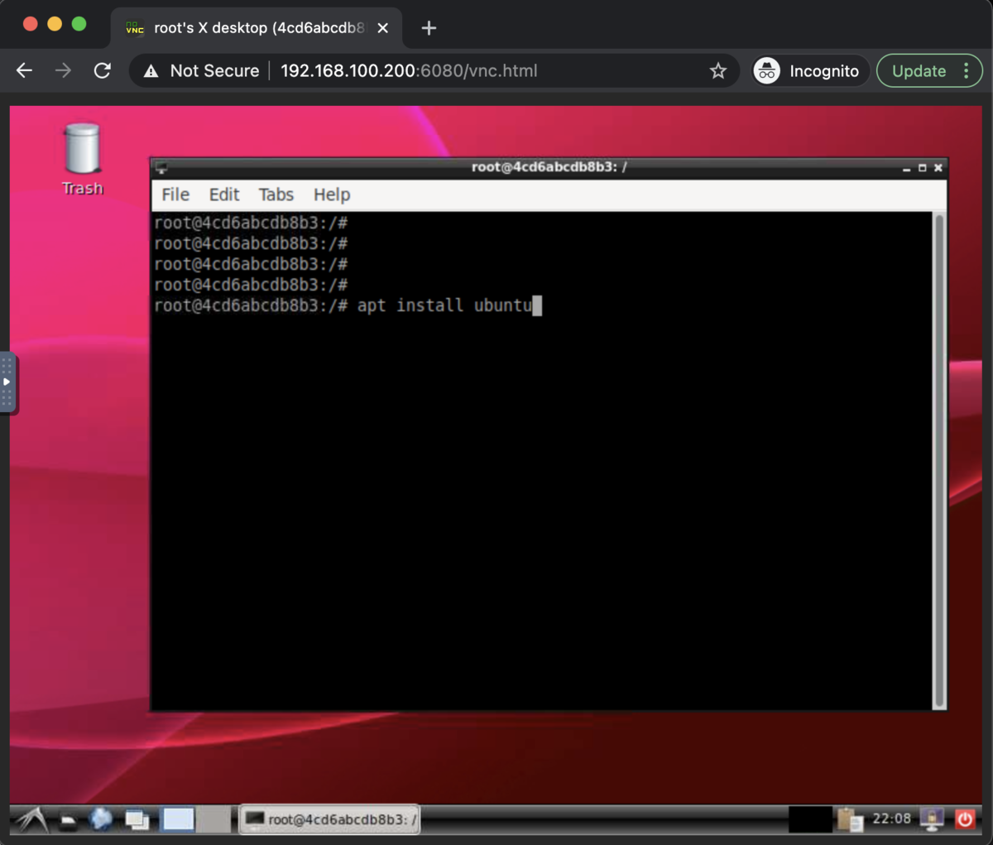
Task: Click the terminal window menu icon in titlebar
Action: click(161, 167)
